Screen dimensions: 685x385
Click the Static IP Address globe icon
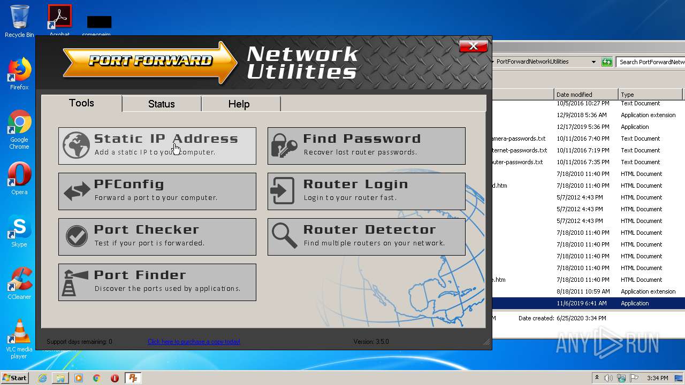76,145
